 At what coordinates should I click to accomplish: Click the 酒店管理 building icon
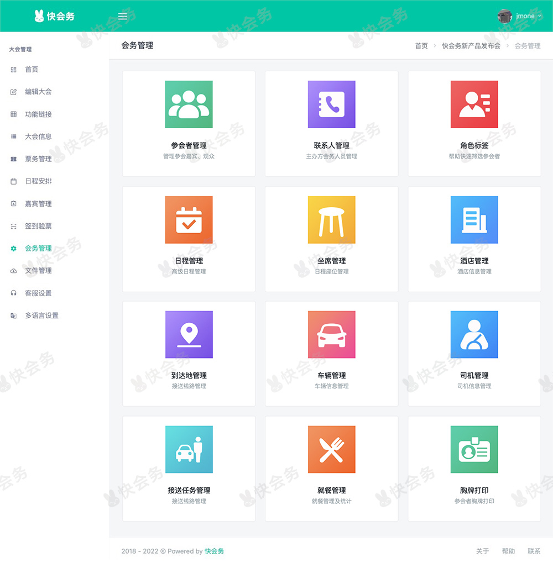tap(474, 219)
